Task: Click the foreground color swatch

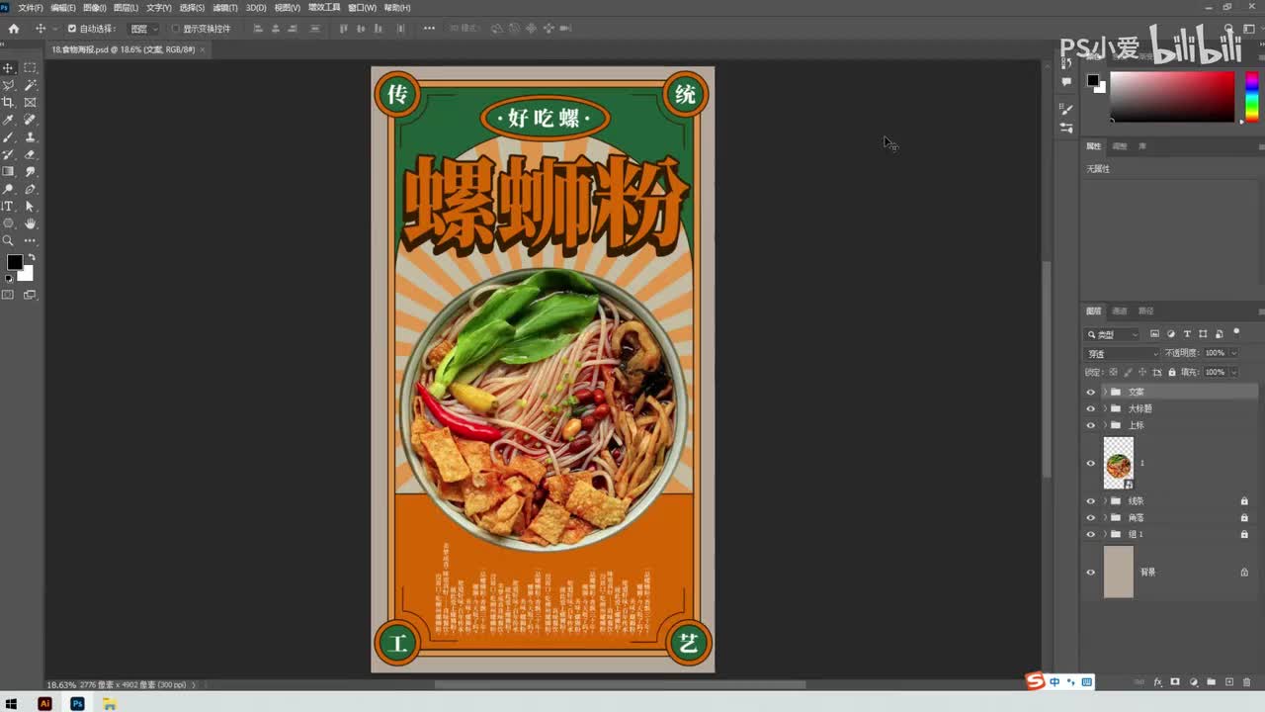Action: (15, 262)
